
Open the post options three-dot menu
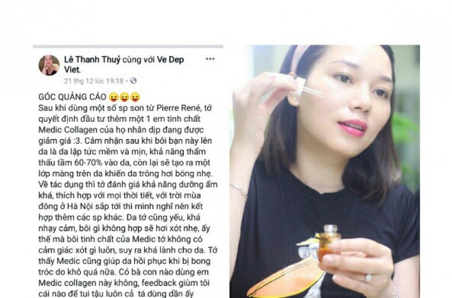pos(210,59)
